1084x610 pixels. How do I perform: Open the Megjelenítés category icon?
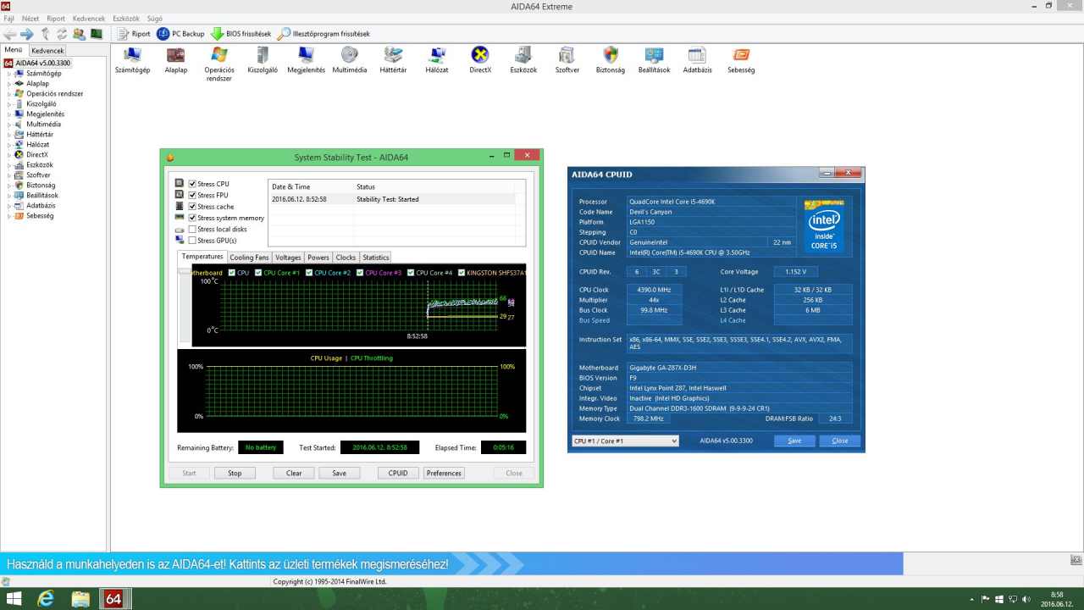306,60
